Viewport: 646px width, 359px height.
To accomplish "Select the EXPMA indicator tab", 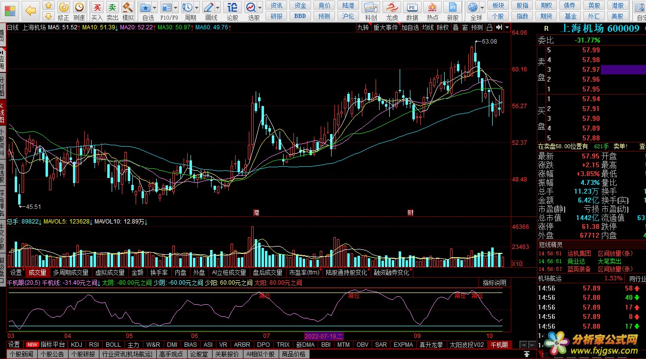I will (404, 345).
